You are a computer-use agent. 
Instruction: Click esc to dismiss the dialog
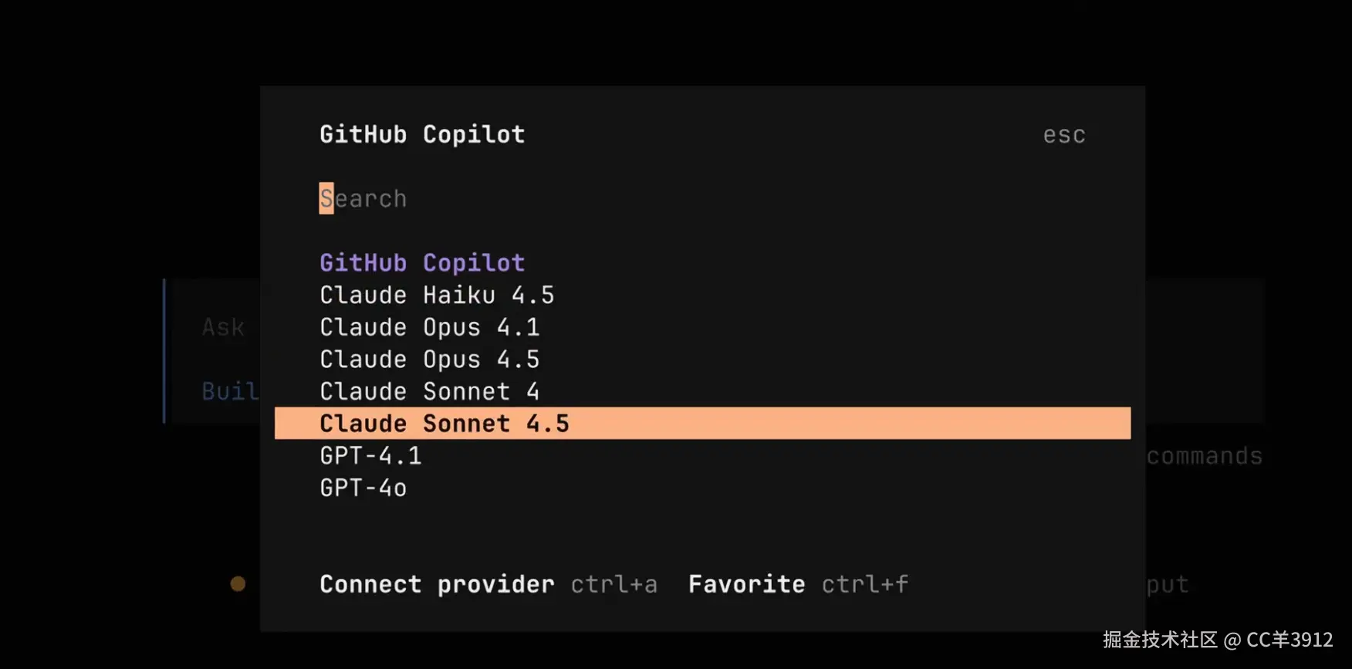[x=1063, y=134]
